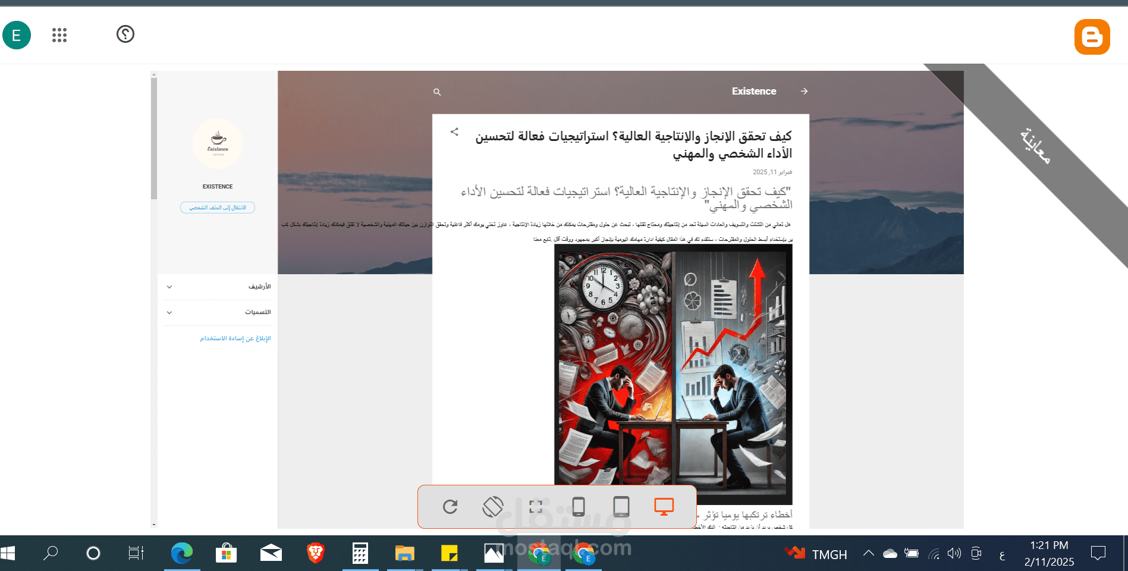Expand the التسميات labels section

pyautogui.click(x=218, y=312)
